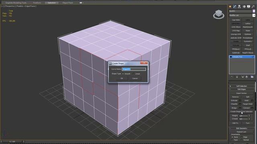257x144 pixels.
Task: Add the Symmetry modifier
Action: (x=248, y=42)
